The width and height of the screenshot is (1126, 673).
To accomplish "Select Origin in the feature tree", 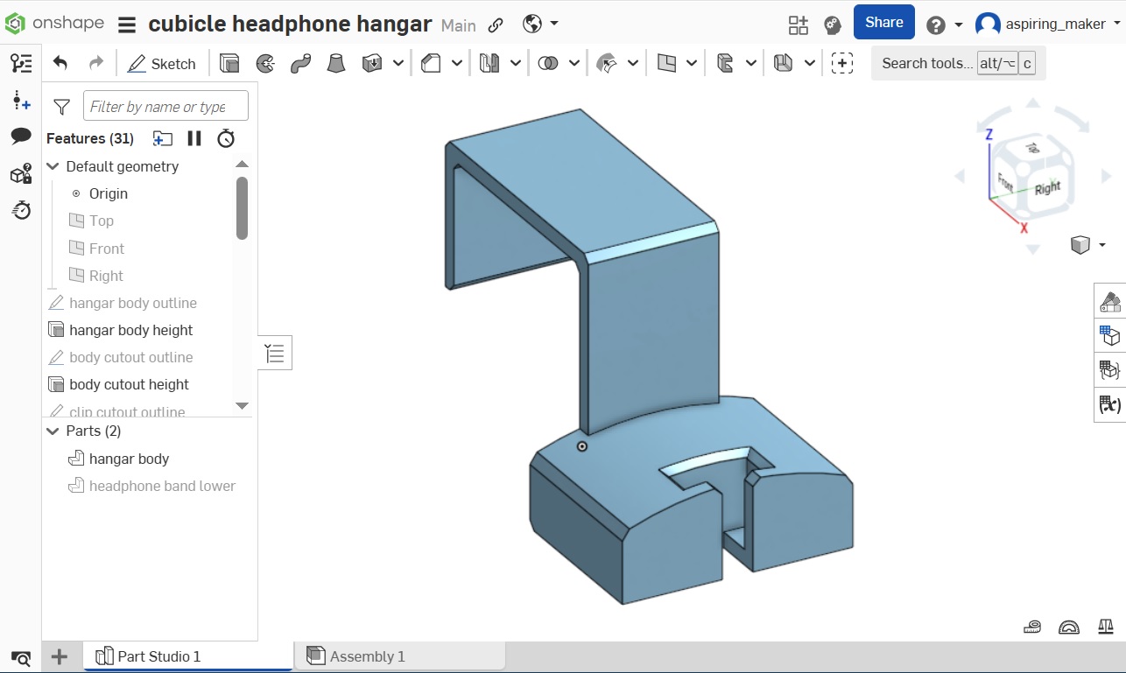I will tap(108, 193).
